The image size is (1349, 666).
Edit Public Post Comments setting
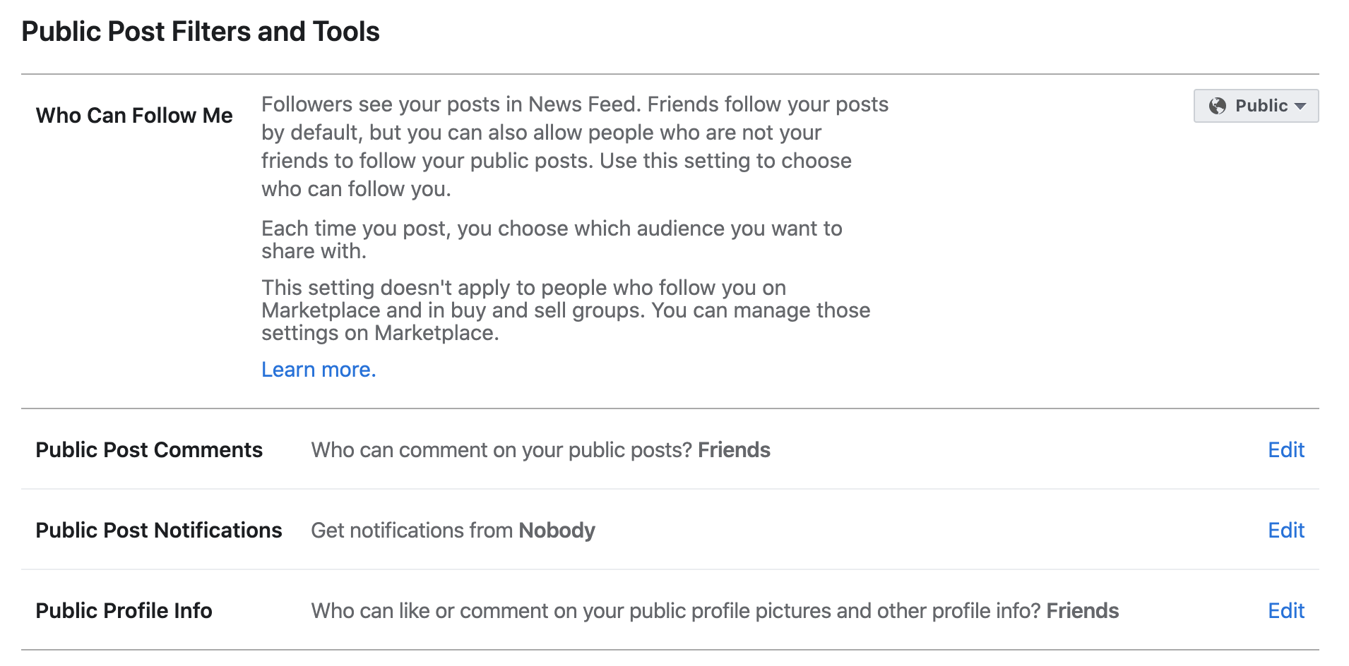point(1286,449)
